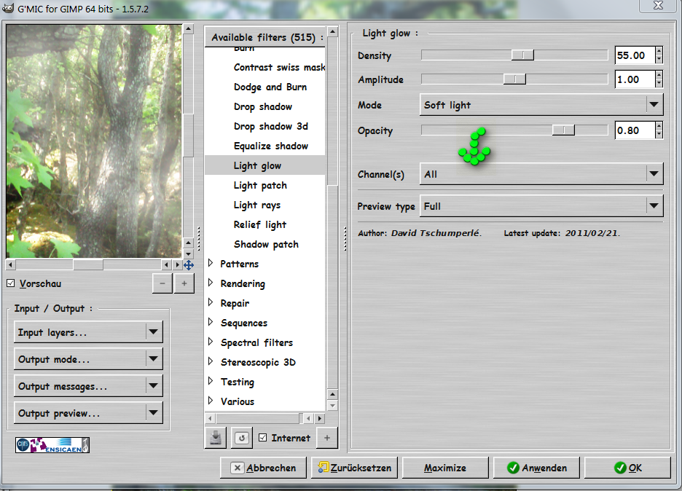Click the preview vertical scrollbar thumb
This screenshot has height=491, width=682.
(188, 135)
